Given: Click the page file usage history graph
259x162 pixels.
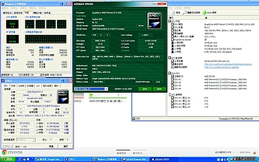Looking at the screenshot, I should pyautogui.click(x=46, y=39).
